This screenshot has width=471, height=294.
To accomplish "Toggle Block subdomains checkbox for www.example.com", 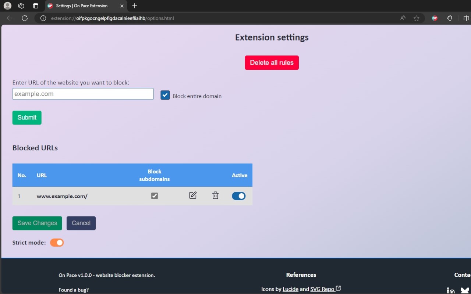I will pos(155,196).
